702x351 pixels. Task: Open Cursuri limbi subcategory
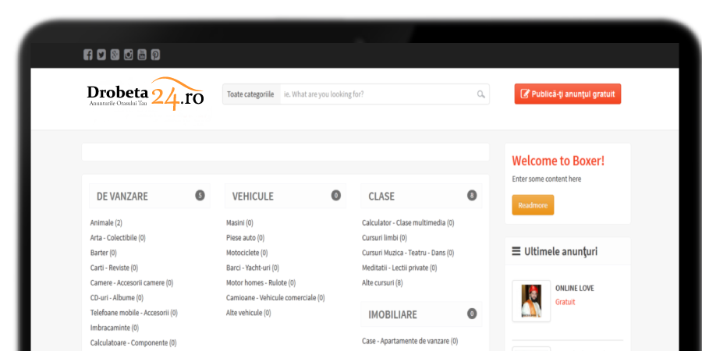(x=385, y=238)
